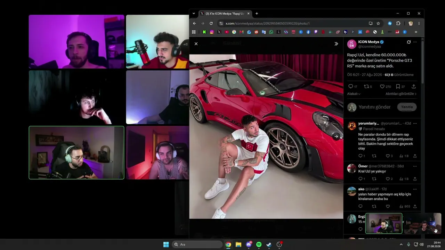The image size is (445, 250).
Task: Open a new Chrome tab
Action: tap(257, 14)
